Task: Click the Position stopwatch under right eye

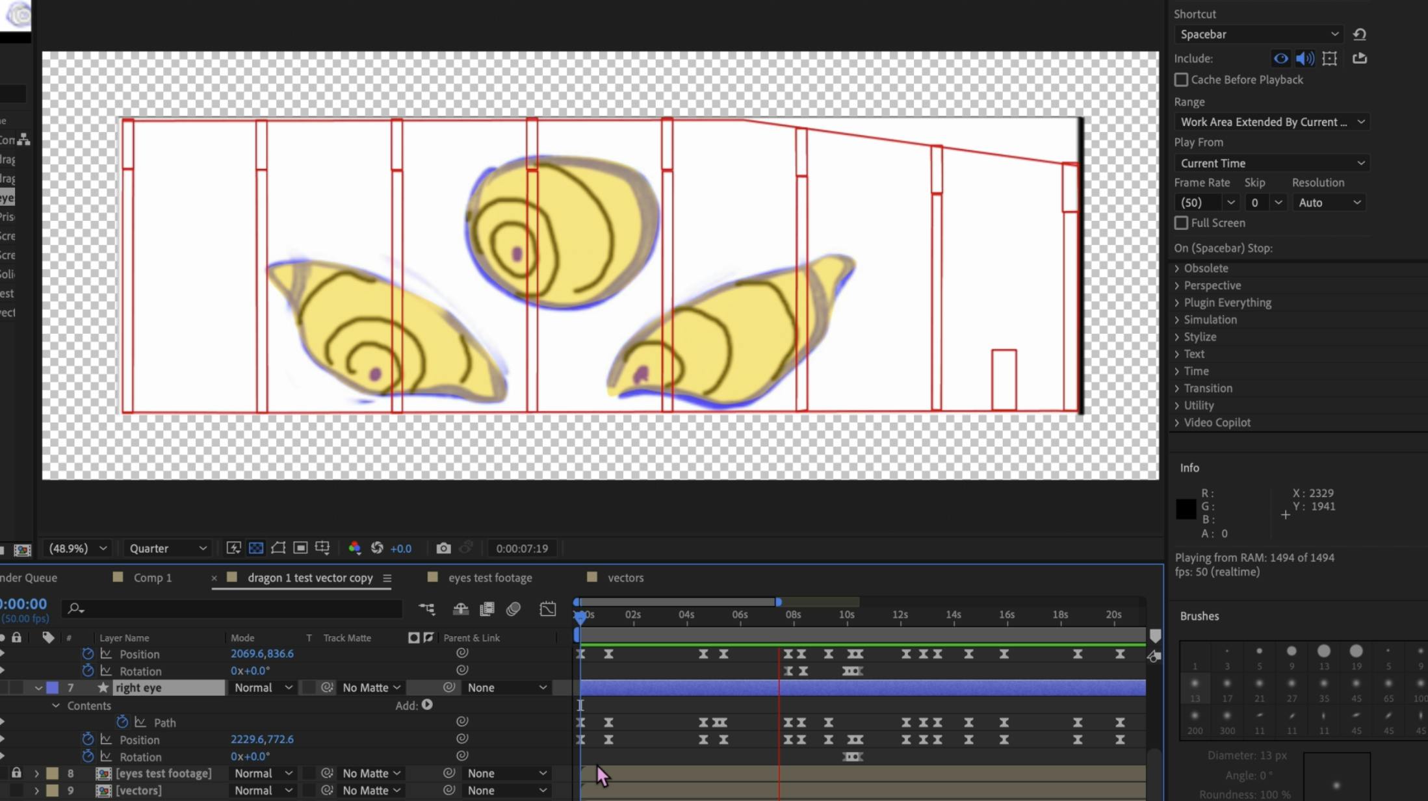Action: click(x=88, y=739)
